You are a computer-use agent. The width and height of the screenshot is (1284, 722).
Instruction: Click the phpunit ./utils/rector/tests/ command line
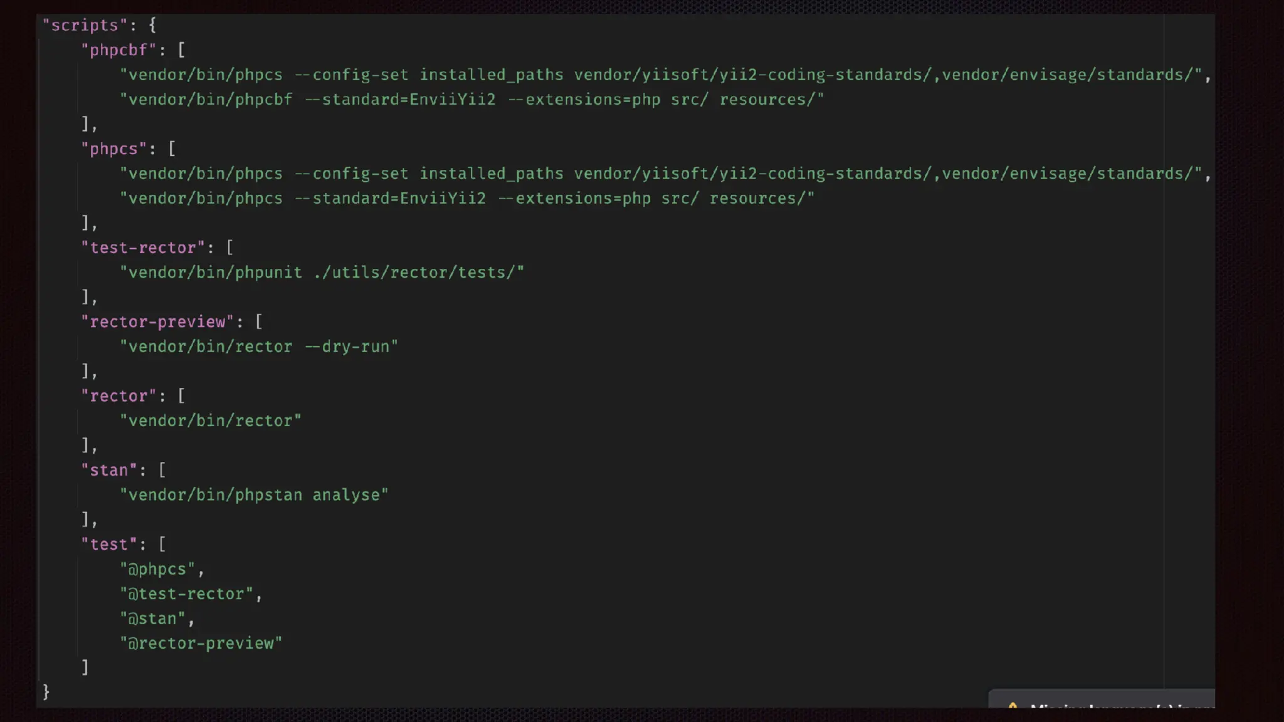322,273
